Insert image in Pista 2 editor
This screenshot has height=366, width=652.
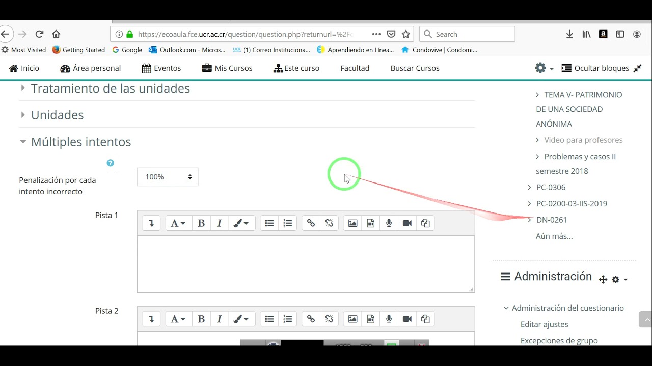tap(352, 319)
